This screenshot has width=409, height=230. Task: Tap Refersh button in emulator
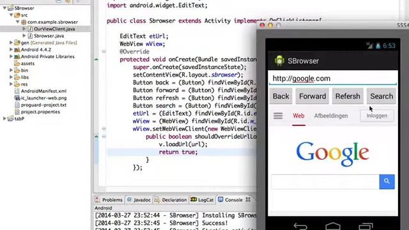tap(348, 96)
